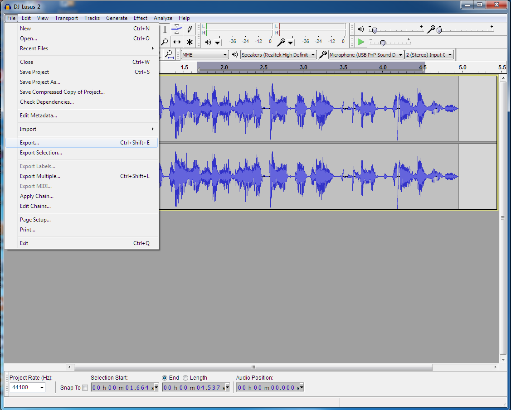511x410 pixels.
Task: Activate the Zoom tool magnifier
Action: point(165,42)
